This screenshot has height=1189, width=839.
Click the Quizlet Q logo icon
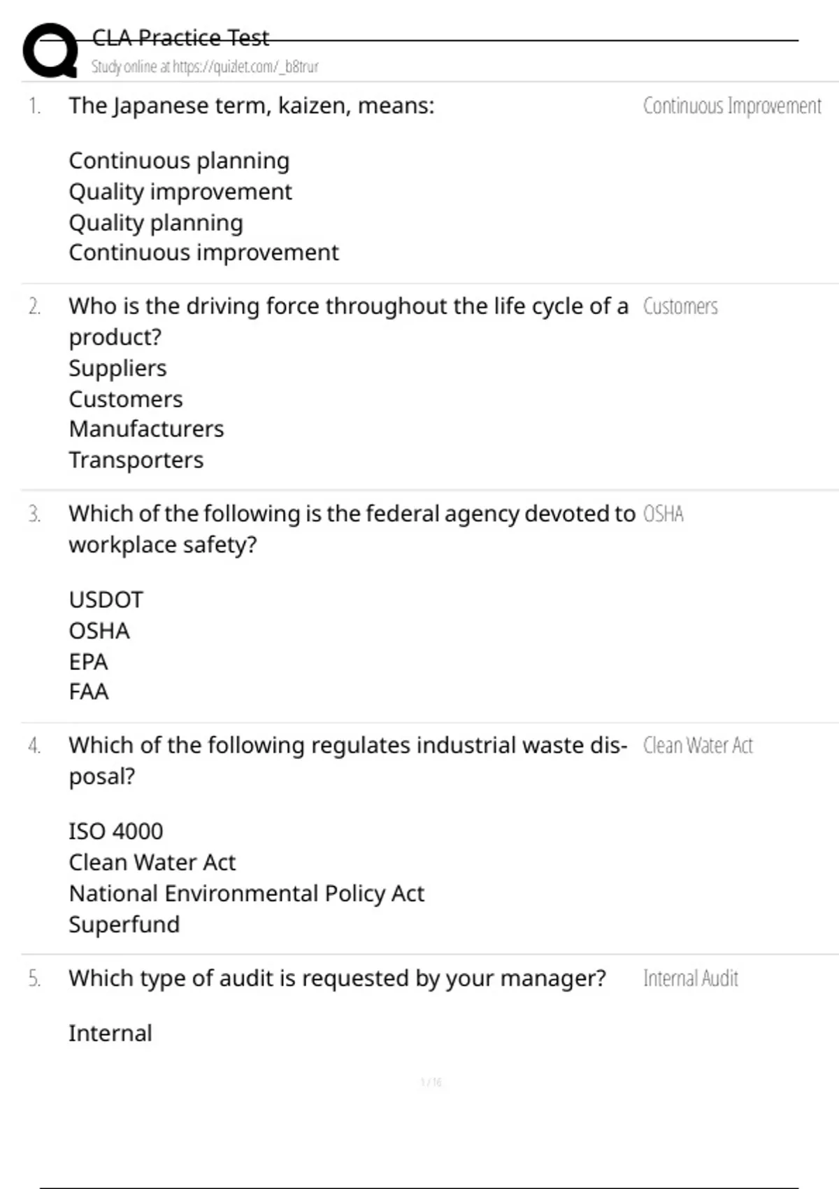50,50
